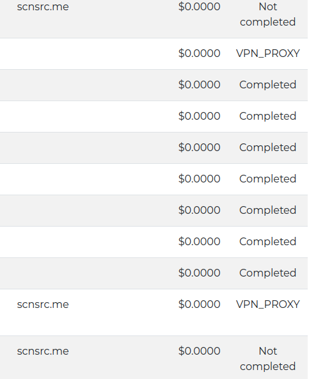Select the third "Completed" status cell

coord(267,148)
